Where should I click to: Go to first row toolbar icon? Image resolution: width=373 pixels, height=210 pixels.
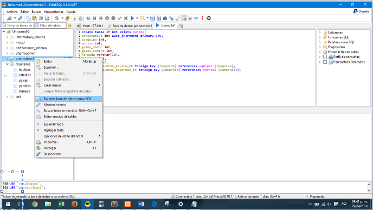click(x=95, y=18)
